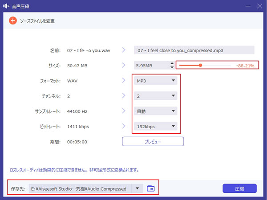Click the 圧縮 compress button
267x200 pixels.
[x=239, y=188]
